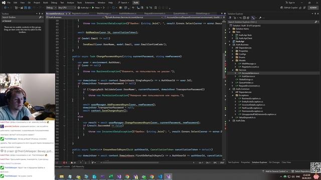Switch to the RequestEnvironment.cs editor tab
This screenshot has height=180, width=321.
point(155,13)
